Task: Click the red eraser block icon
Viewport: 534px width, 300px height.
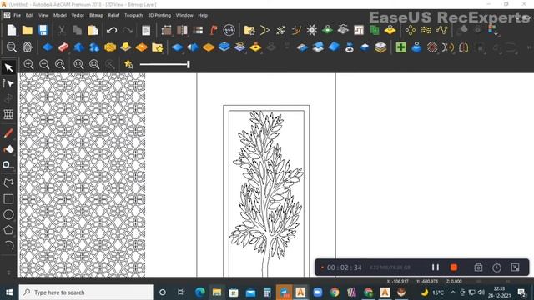Action: 63,47
